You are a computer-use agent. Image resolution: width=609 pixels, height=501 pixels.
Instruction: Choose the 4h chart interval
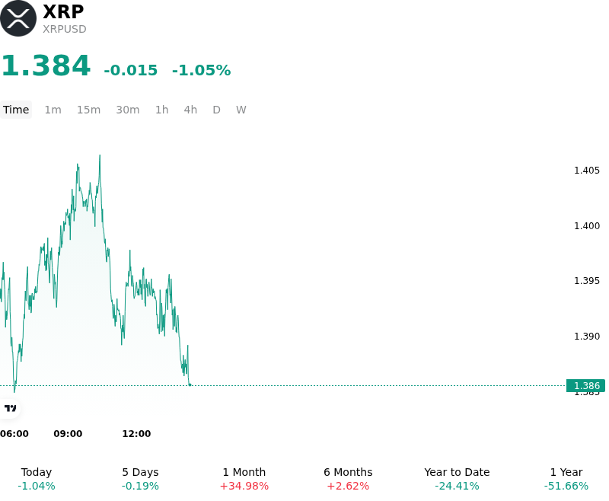[x=190, y=110]
